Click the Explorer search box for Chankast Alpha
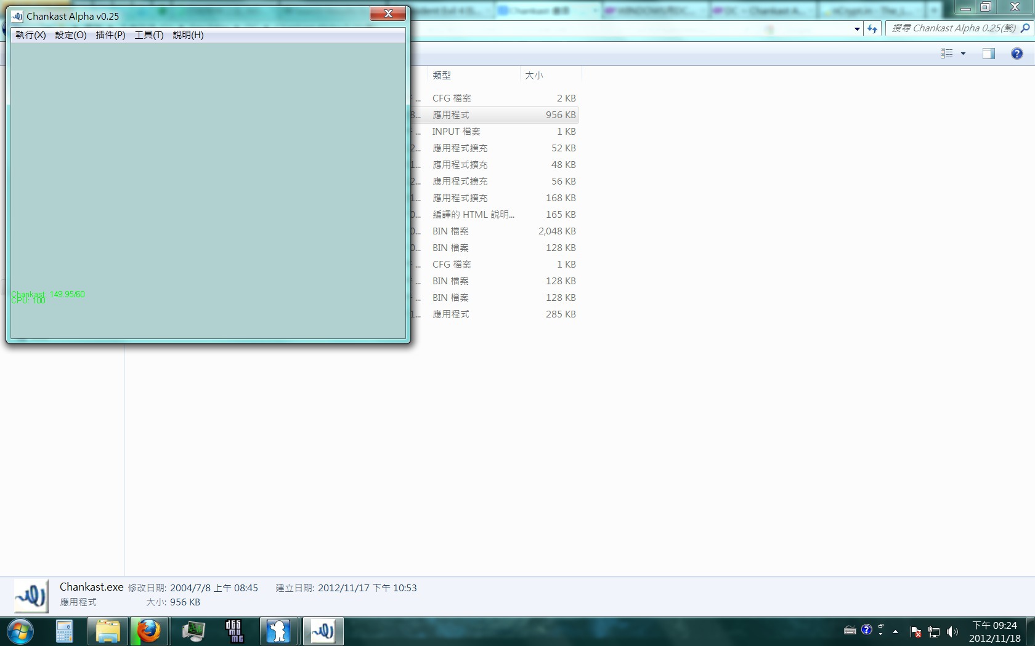The image size is (1035, 646). [954, 28]
